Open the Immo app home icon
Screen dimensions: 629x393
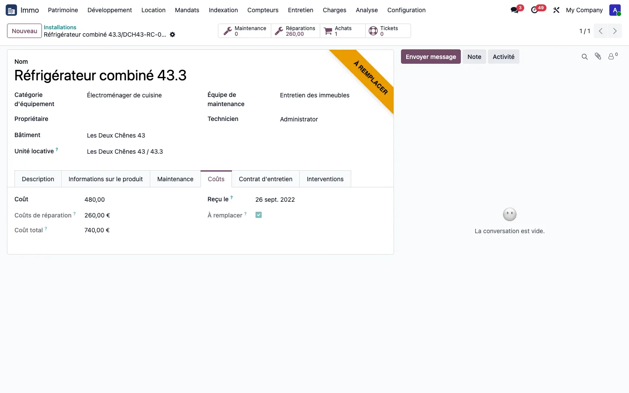click(x=11, y=10)
